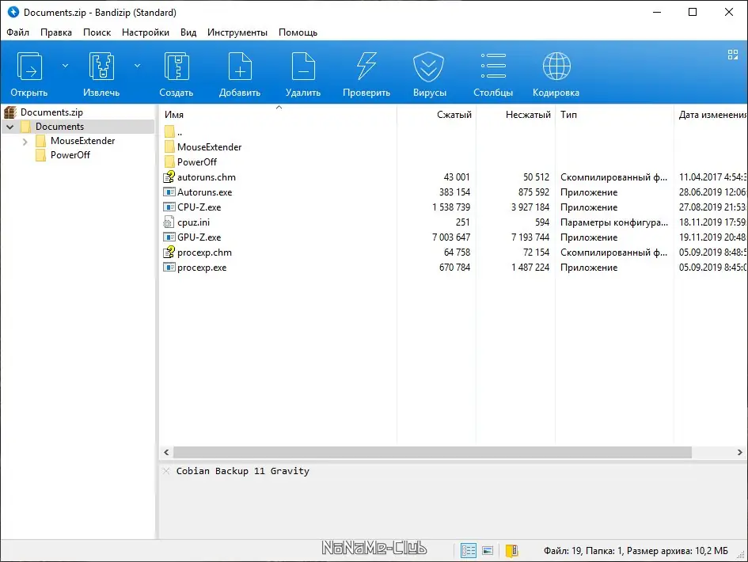Click the GPU-Z.exe application icon
This screenshot has width=748, height=562.
pyautogui.click(x=169, y=237)
